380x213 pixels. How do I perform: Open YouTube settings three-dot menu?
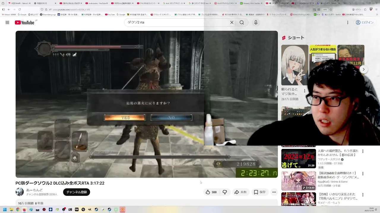click(348, 22)
